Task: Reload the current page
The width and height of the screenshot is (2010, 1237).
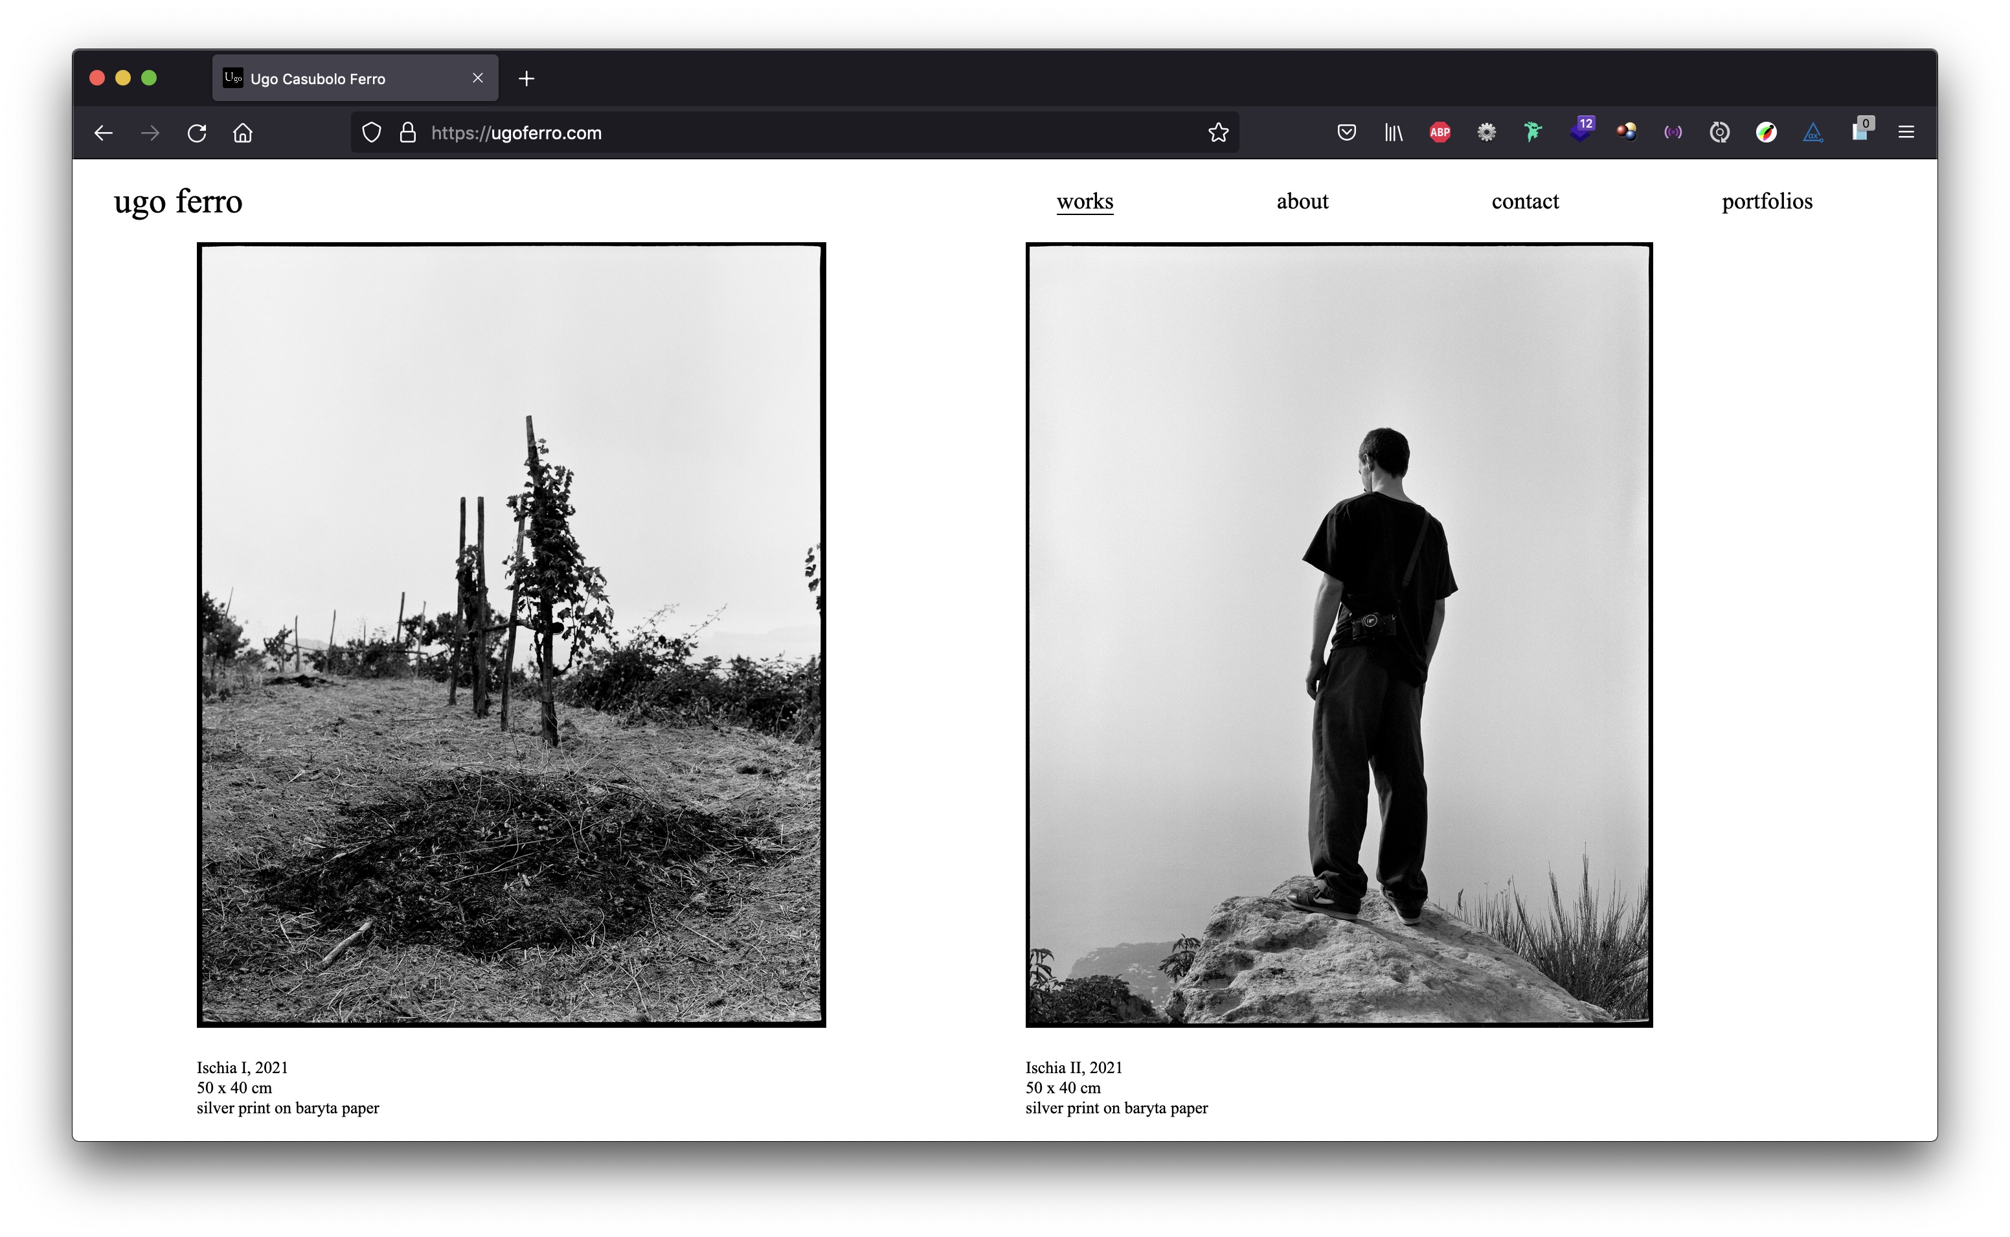Action: click(196, 133)
